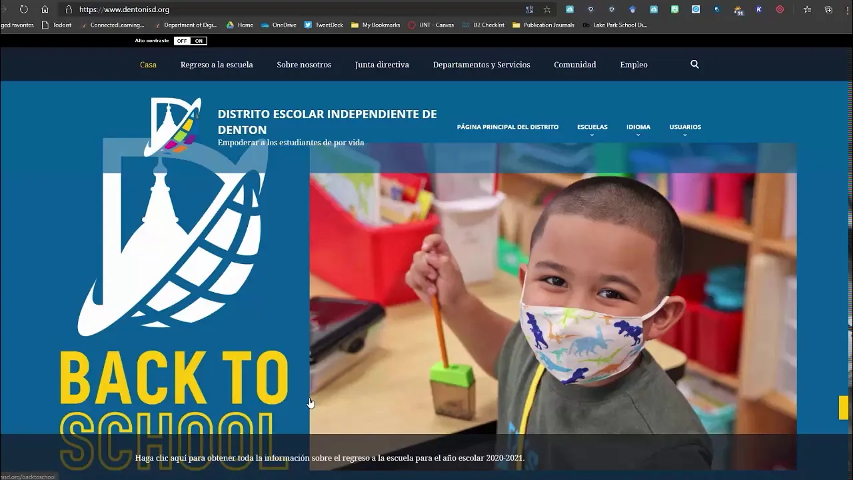The height and width of the screenshot is (480, 853).
Task: Click the K extension icon
Action: (x=759, y=9)
